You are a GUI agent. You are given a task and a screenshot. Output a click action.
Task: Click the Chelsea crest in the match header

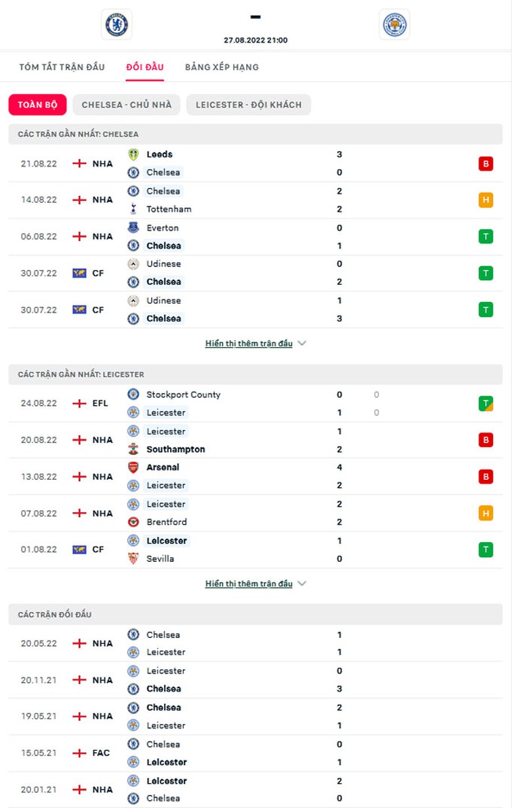click(117, 24)
